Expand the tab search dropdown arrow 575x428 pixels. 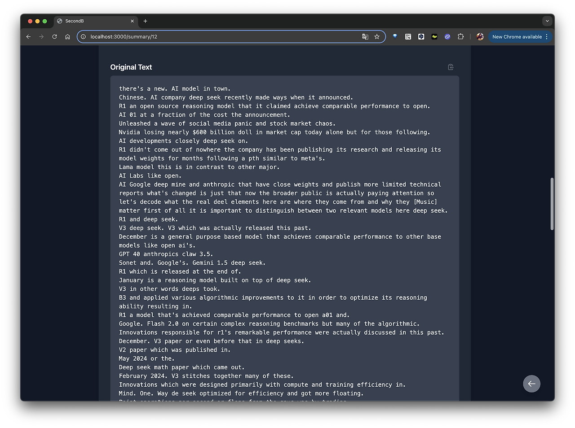coord(547,21)
